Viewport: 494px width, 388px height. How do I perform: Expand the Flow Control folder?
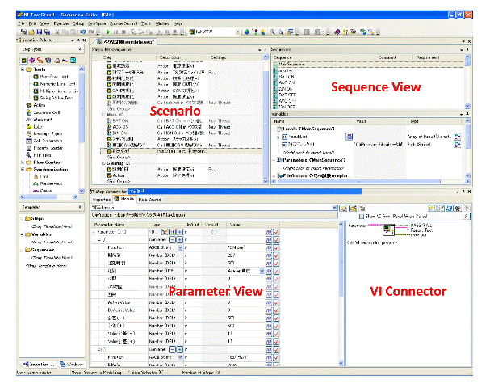tap(23, 162)
